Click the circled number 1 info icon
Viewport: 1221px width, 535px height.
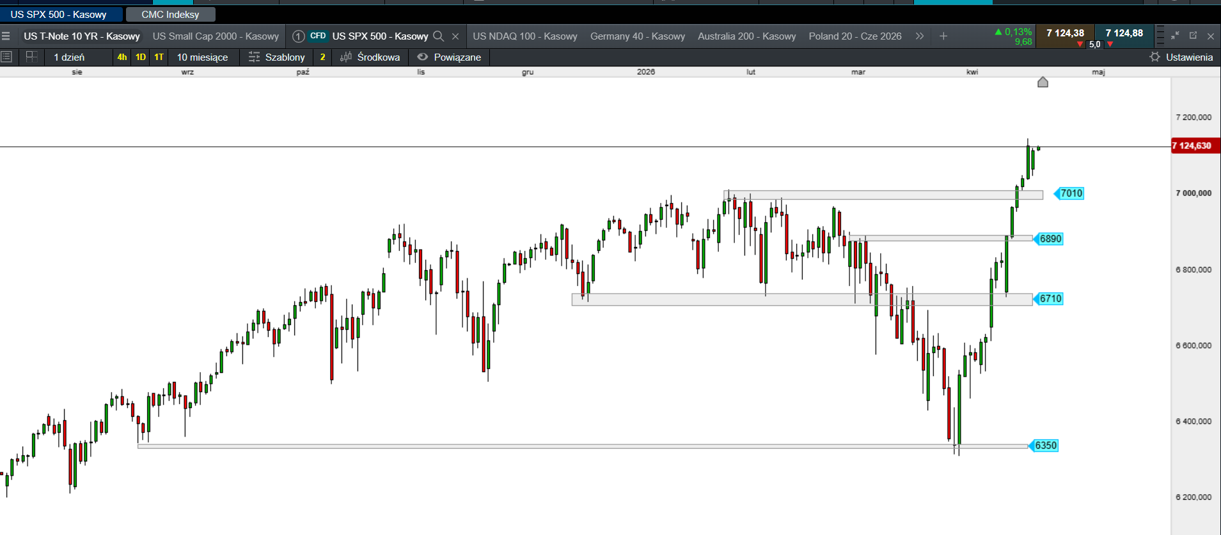click(x=298, y=36)
